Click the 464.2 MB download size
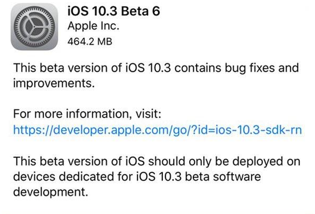Screen dimensions: 315x214 coord(90,42)
